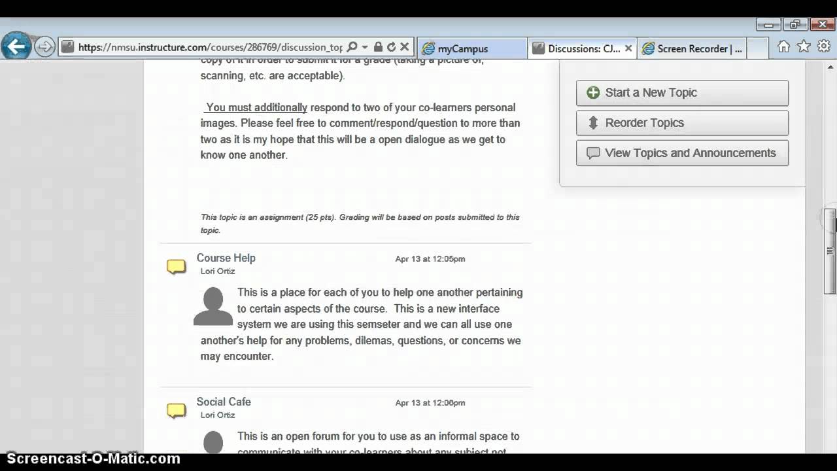
Task: Open the Course Help discussion link
Action: pos(226,258)
